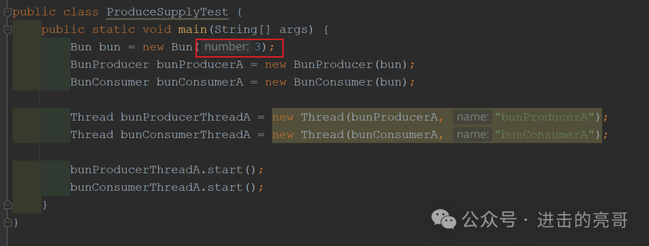The height and width of the screenshot is (246, 649).
Task: Click the 'number:' inlay hint
Action: click(227, 47)
